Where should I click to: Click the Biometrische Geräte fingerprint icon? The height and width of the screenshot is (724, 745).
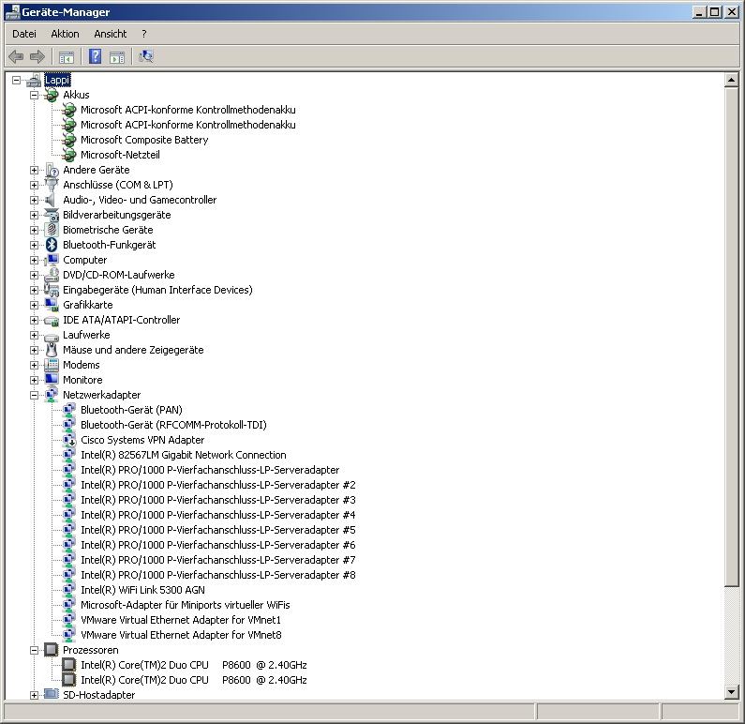[52, 230]
